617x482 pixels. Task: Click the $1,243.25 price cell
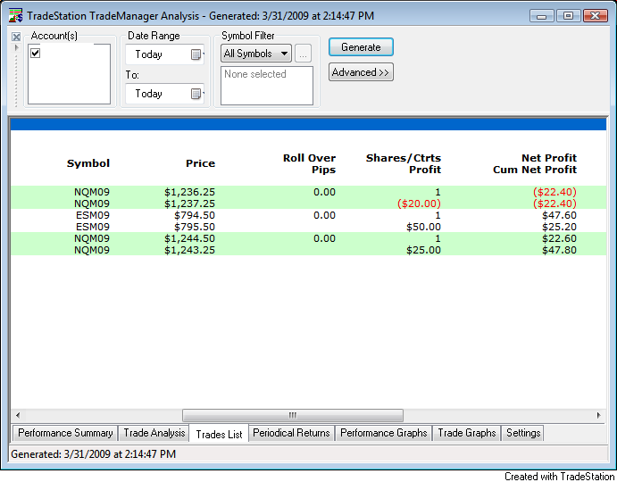(x=189, y=250)
